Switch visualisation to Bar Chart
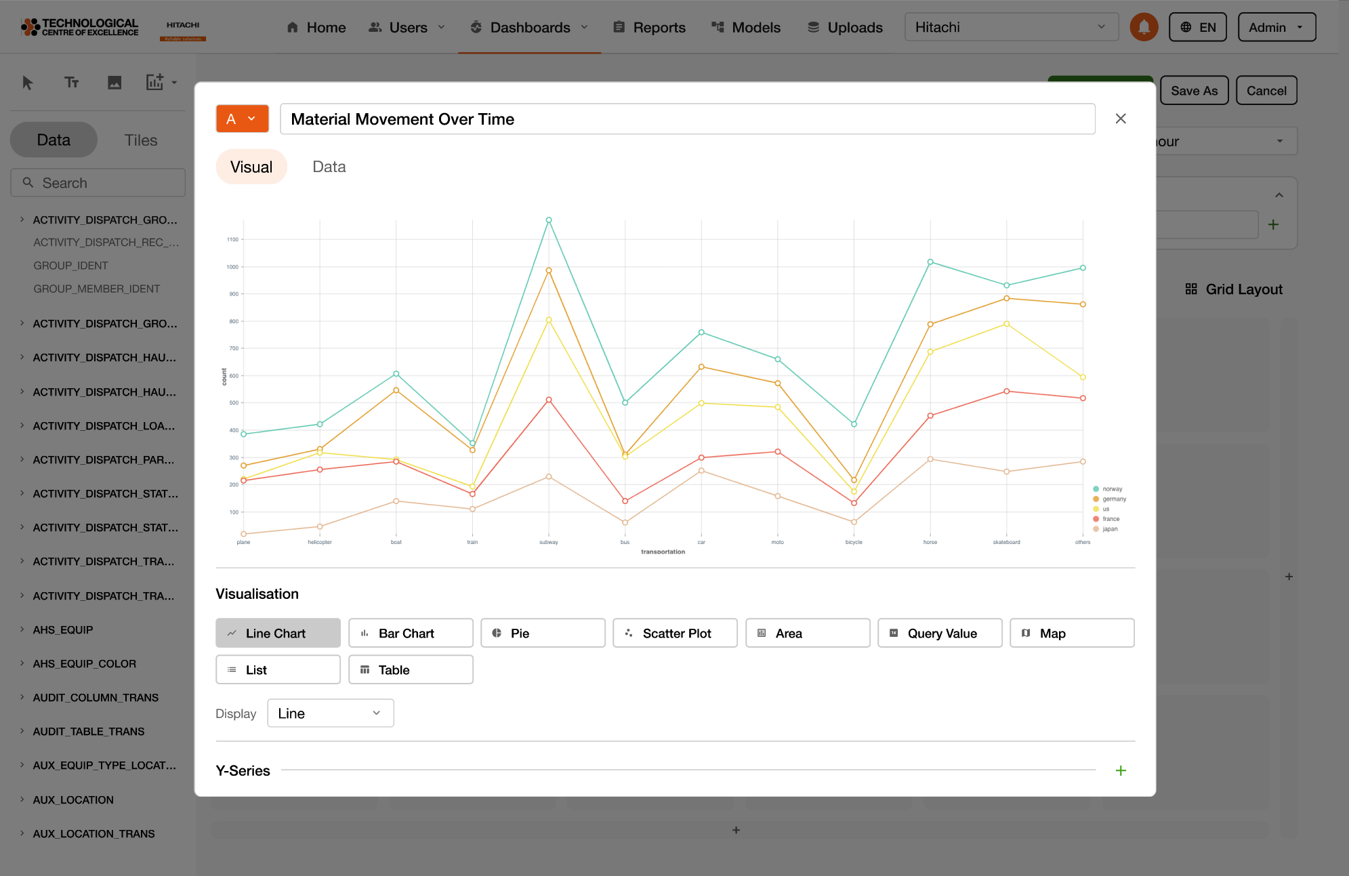Screen dimensions: 1349x876 [410, 633]
